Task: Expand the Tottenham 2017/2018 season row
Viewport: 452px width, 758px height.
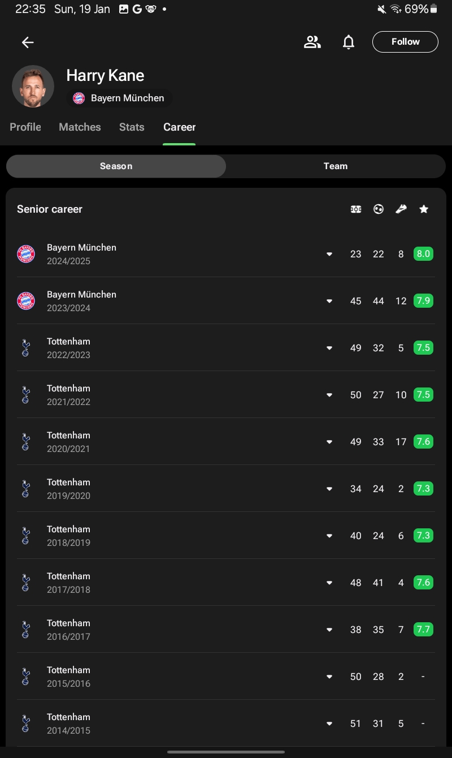Action: click(x=329, y=583)
